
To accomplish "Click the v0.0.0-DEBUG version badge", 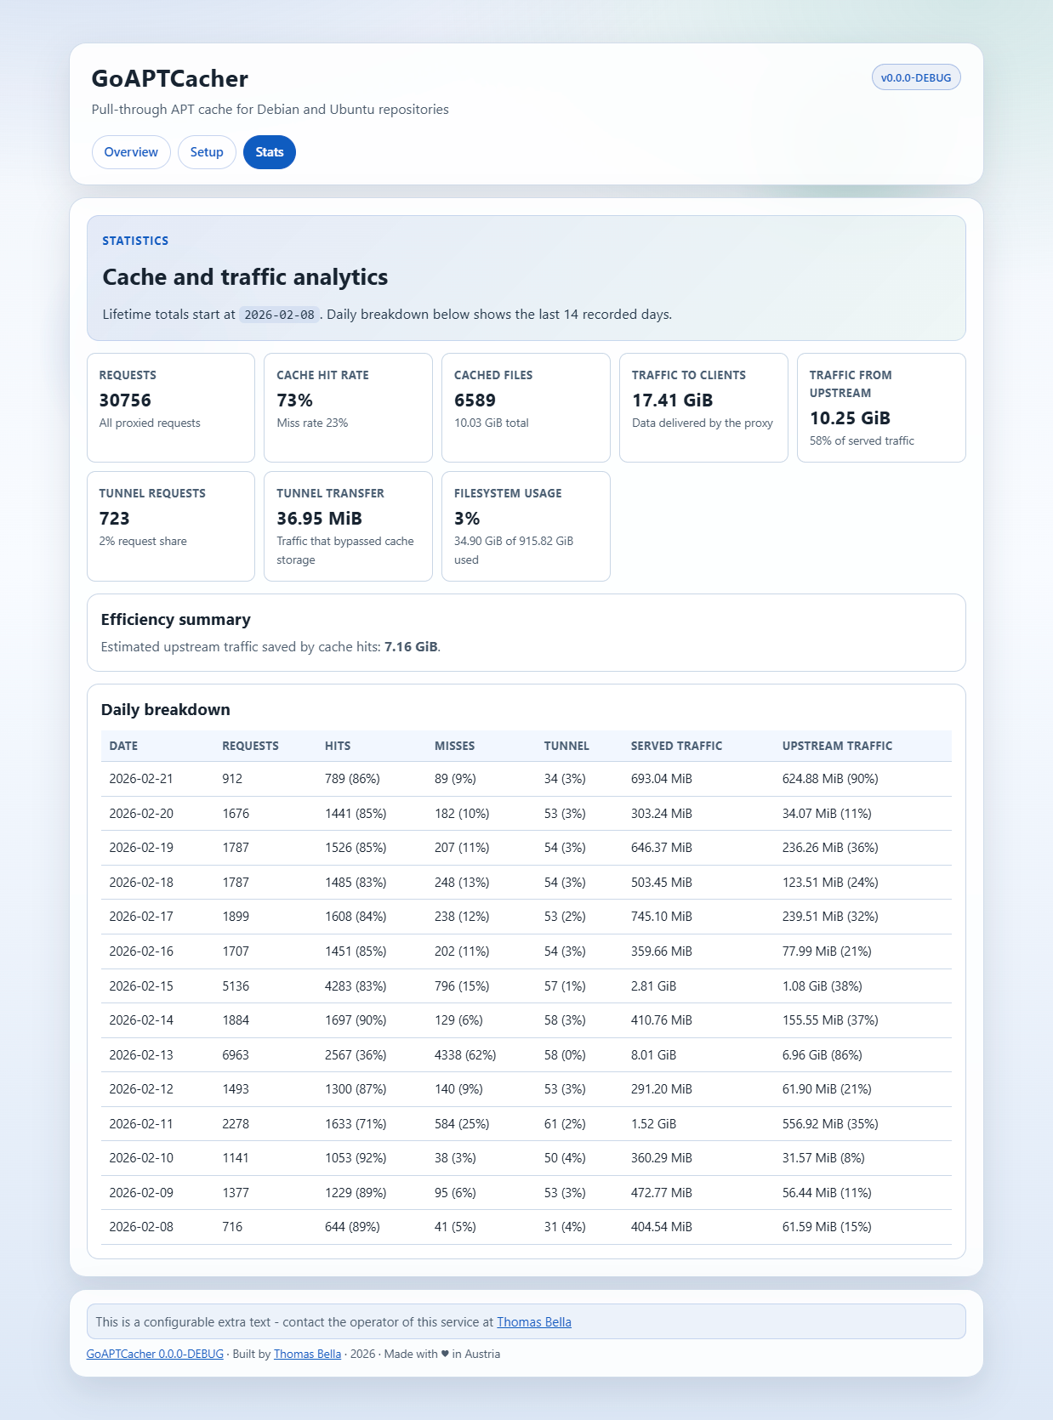I will click(x=915, y=77).
